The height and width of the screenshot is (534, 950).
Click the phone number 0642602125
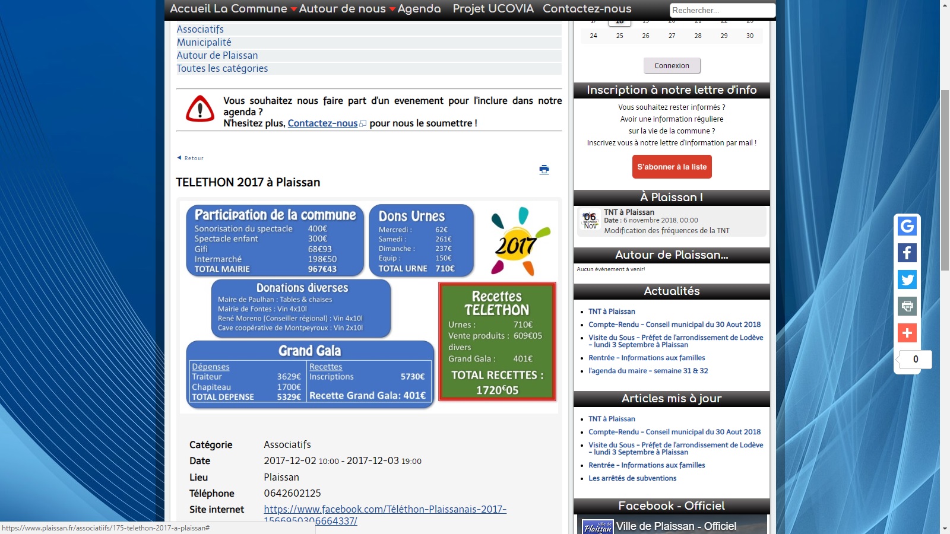[x=292, y=493]
